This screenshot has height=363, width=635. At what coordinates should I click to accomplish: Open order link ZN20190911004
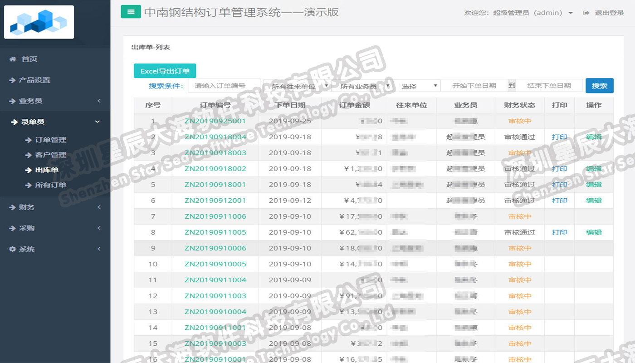click(x=215, y=280)
